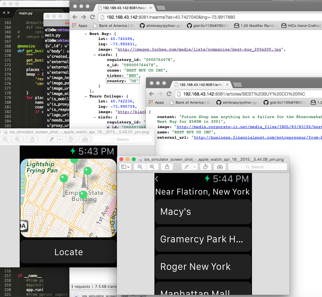Close the nearme browser tab

(x=151, y=8)
